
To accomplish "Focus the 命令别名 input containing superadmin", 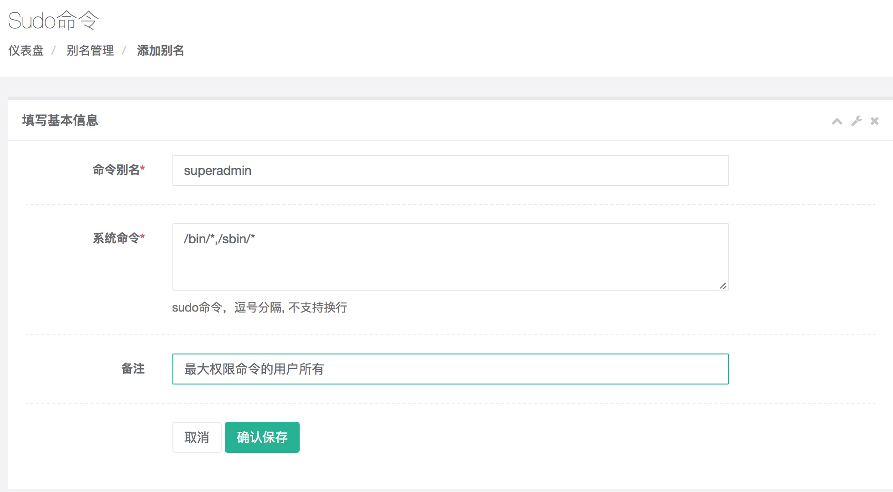I will point(450,170).
